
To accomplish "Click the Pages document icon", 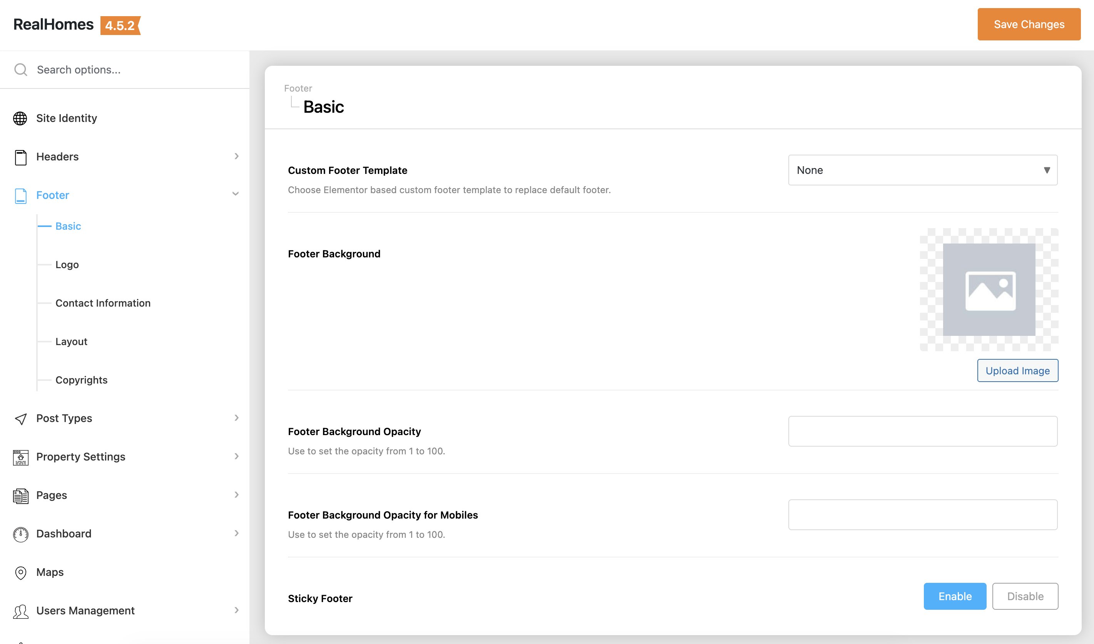I will (x=20, y=496).
